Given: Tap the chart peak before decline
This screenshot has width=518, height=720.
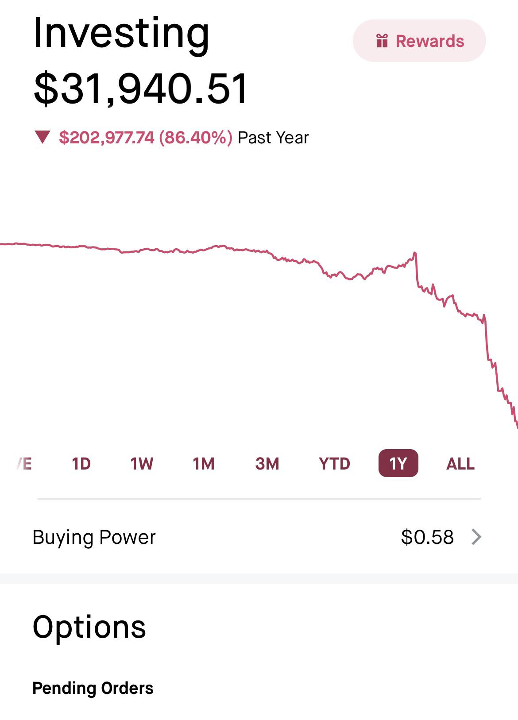Looking at the screenshot, I should [414, 253].
